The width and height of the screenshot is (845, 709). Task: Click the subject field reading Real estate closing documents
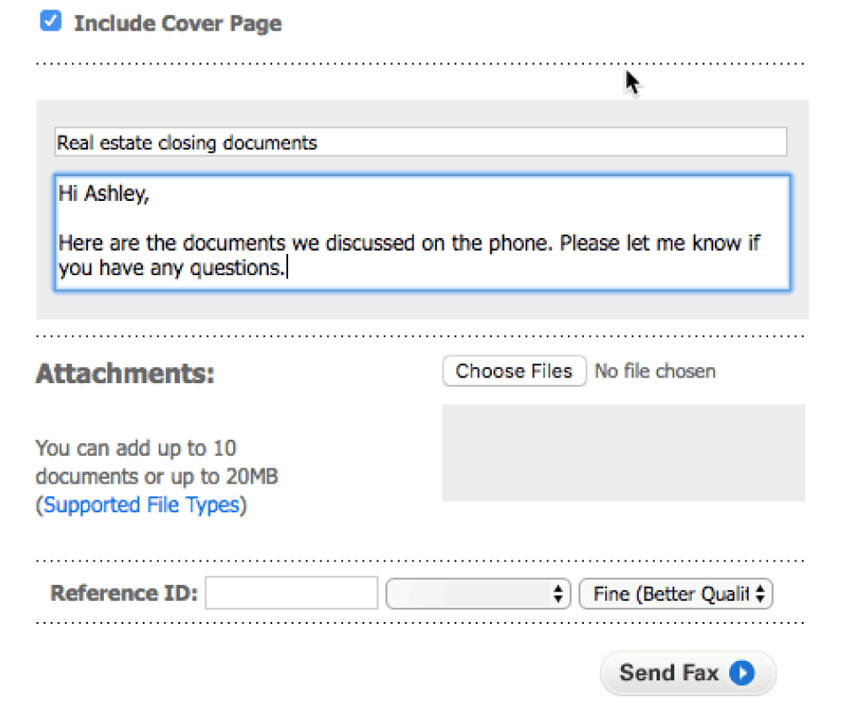tap(420, 142)
